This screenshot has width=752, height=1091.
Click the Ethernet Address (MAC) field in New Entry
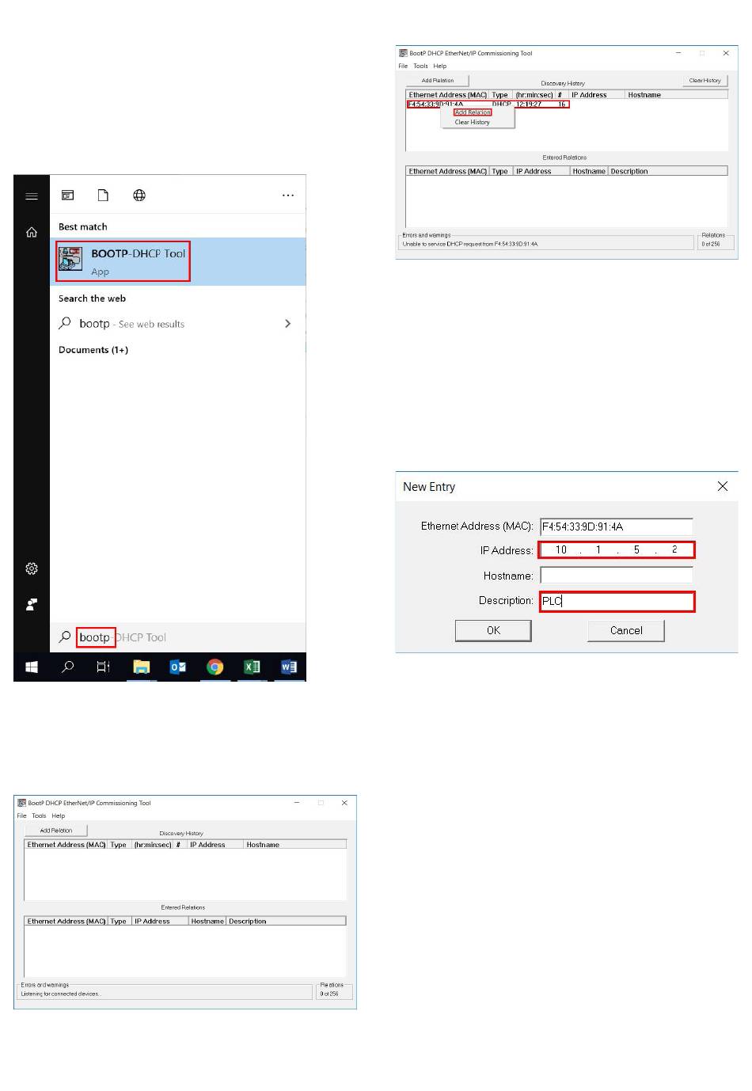click(x=617, y=526)
